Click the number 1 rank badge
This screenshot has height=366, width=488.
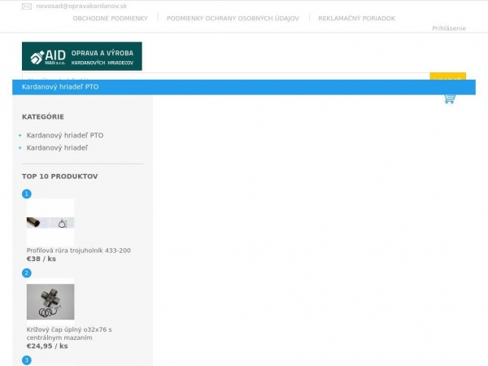(27, 194)
